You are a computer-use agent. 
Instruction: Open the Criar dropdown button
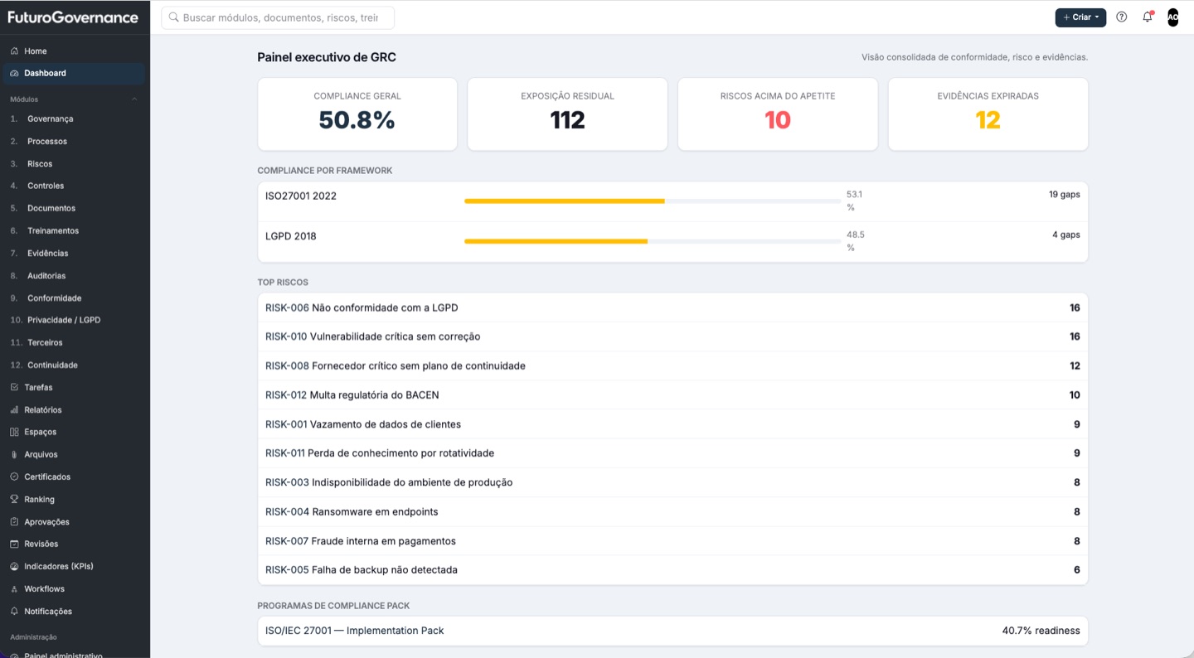click(x=1080, y=17)
